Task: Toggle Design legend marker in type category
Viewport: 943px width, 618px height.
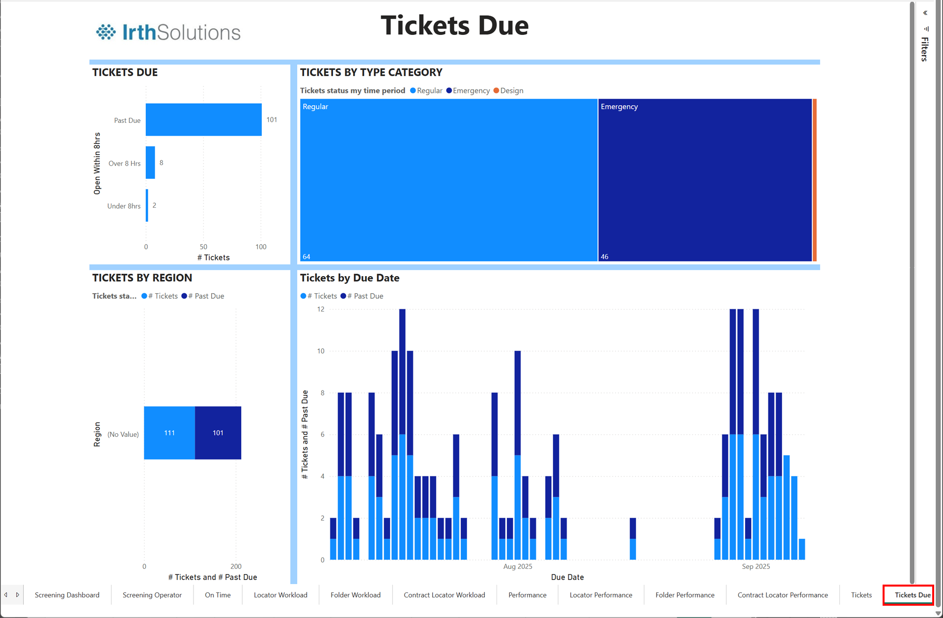Action: coord(496,91)
